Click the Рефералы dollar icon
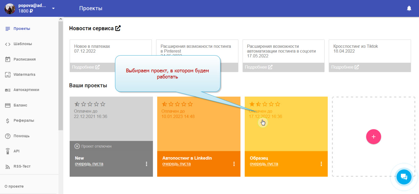 coord(8,121)
